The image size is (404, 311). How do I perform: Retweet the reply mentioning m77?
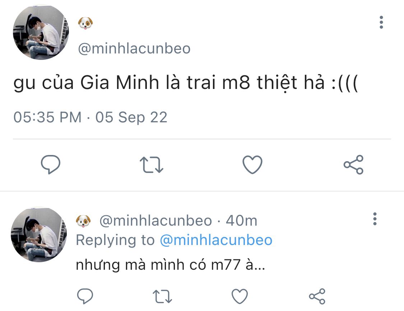coord(162,296)
